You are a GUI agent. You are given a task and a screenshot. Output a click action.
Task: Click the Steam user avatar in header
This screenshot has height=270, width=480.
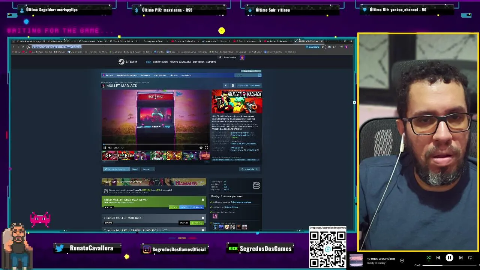click(x=242, y=57)
